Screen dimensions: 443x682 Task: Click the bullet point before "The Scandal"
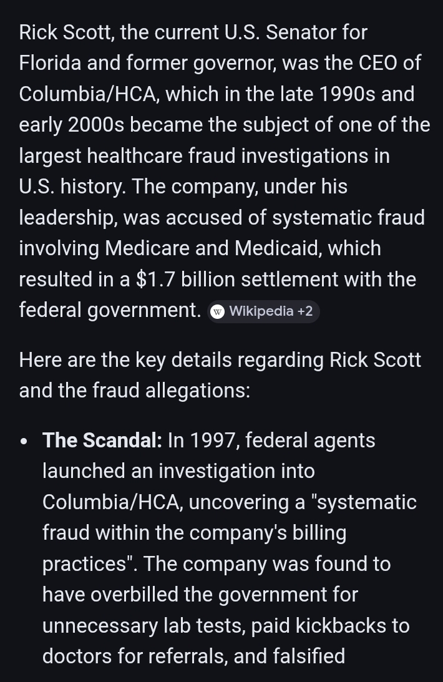(x=24, y=442)
